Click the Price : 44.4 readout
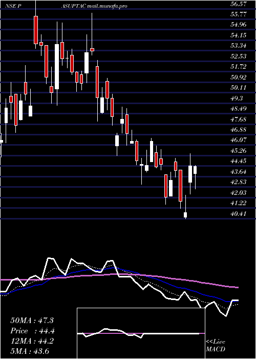This screenshot has width=256, height=359. click(33, 331)
